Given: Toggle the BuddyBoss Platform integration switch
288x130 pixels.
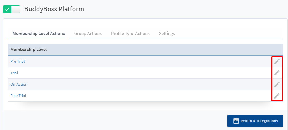Looking at the screenshot, I should [11, 9].
